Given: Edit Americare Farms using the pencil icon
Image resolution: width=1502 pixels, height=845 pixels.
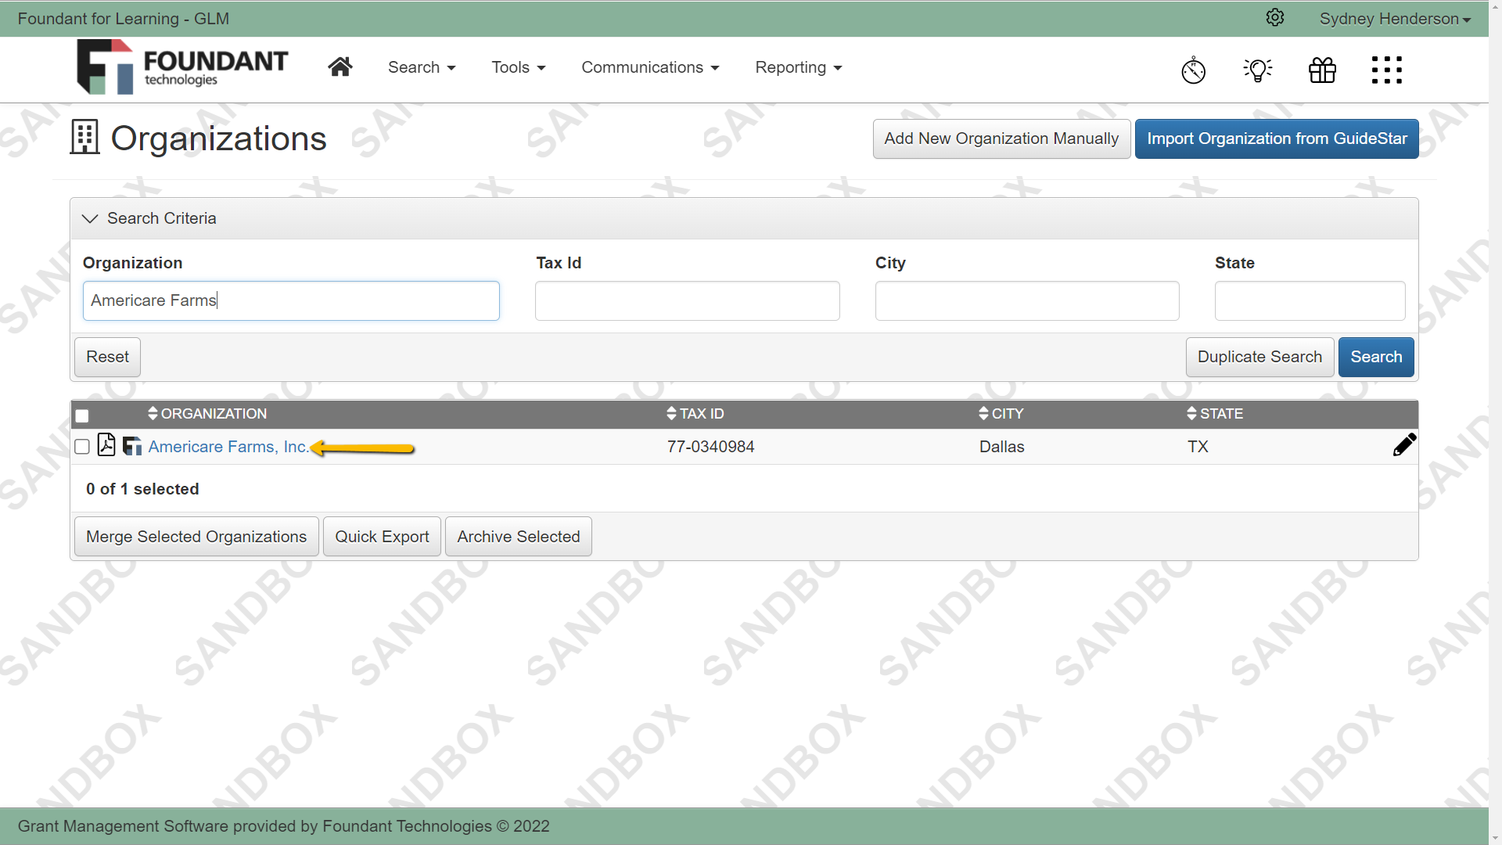Looking at the screenshot, I should click(1404, 445).
